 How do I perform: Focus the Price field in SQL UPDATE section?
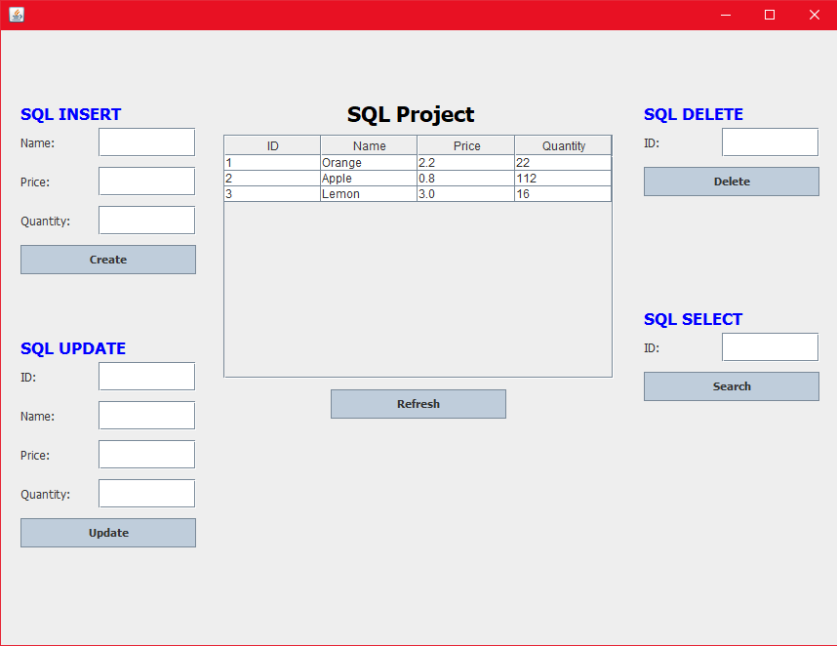(x=145, y=454)
